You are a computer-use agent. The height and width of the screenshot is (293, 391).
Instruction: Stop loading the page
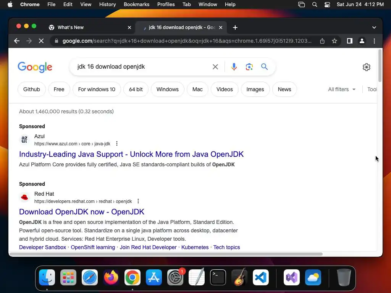tap(41, 41)
